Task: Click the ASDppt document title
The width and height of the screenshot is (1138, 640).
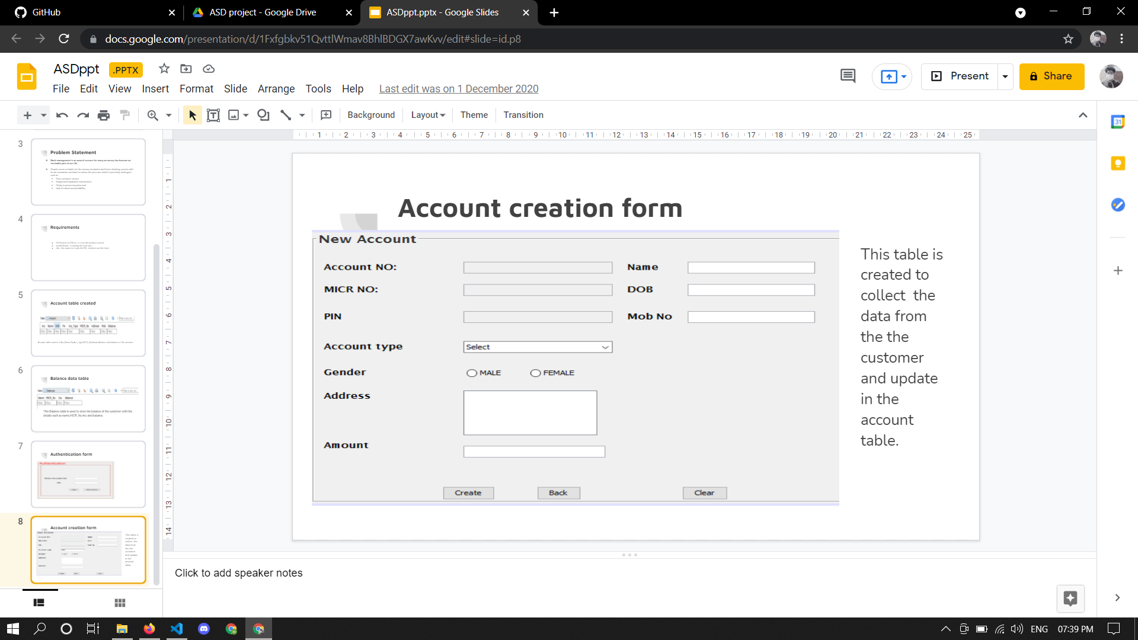Action: [x=76, y=69]
